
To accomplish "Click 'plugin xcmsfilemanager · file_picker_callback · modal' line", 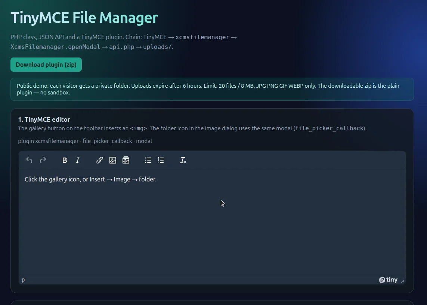I will point(85,141).
